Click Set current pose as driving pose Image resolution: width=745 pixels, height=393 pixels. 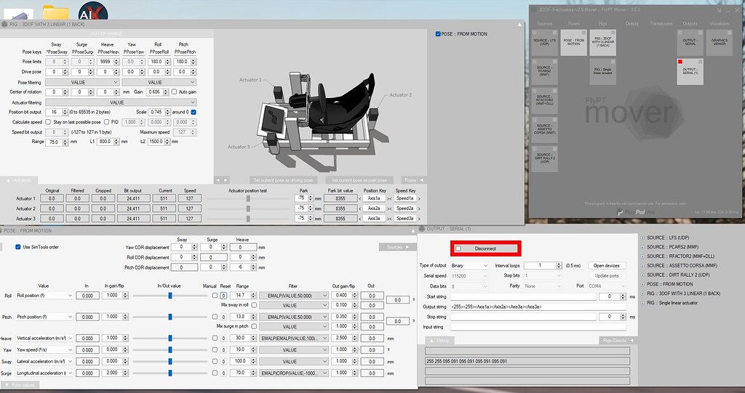coord(283,180)
